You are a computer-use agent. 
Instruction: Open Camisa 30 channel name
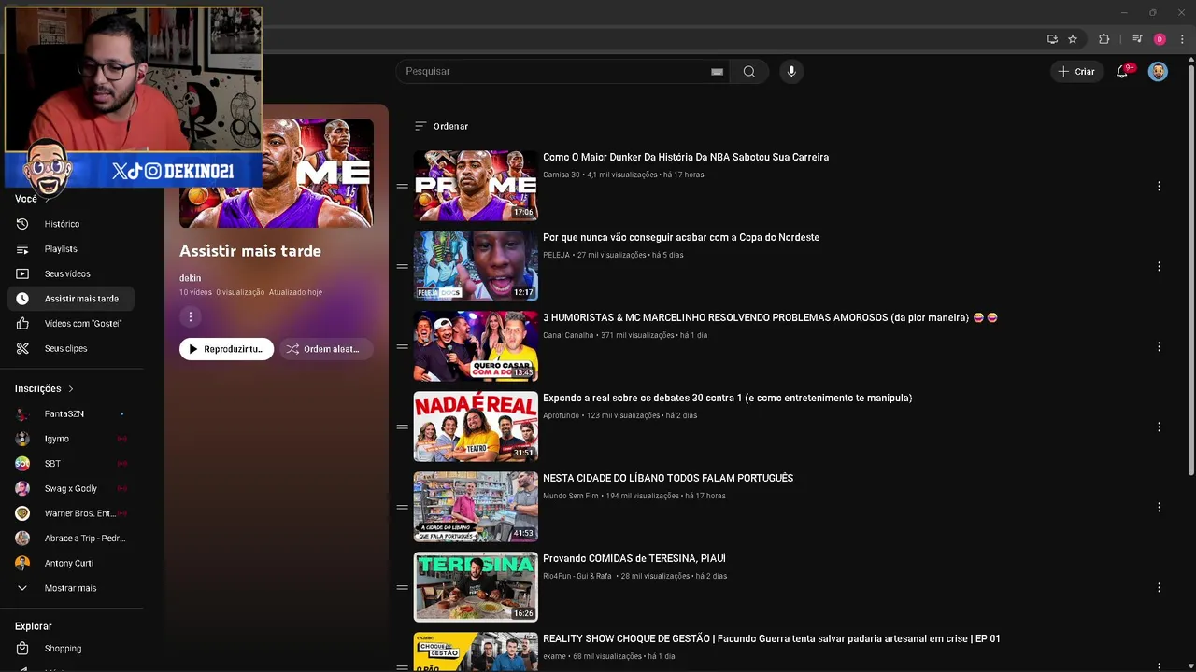pyautogui.click(x=562, y=175)
